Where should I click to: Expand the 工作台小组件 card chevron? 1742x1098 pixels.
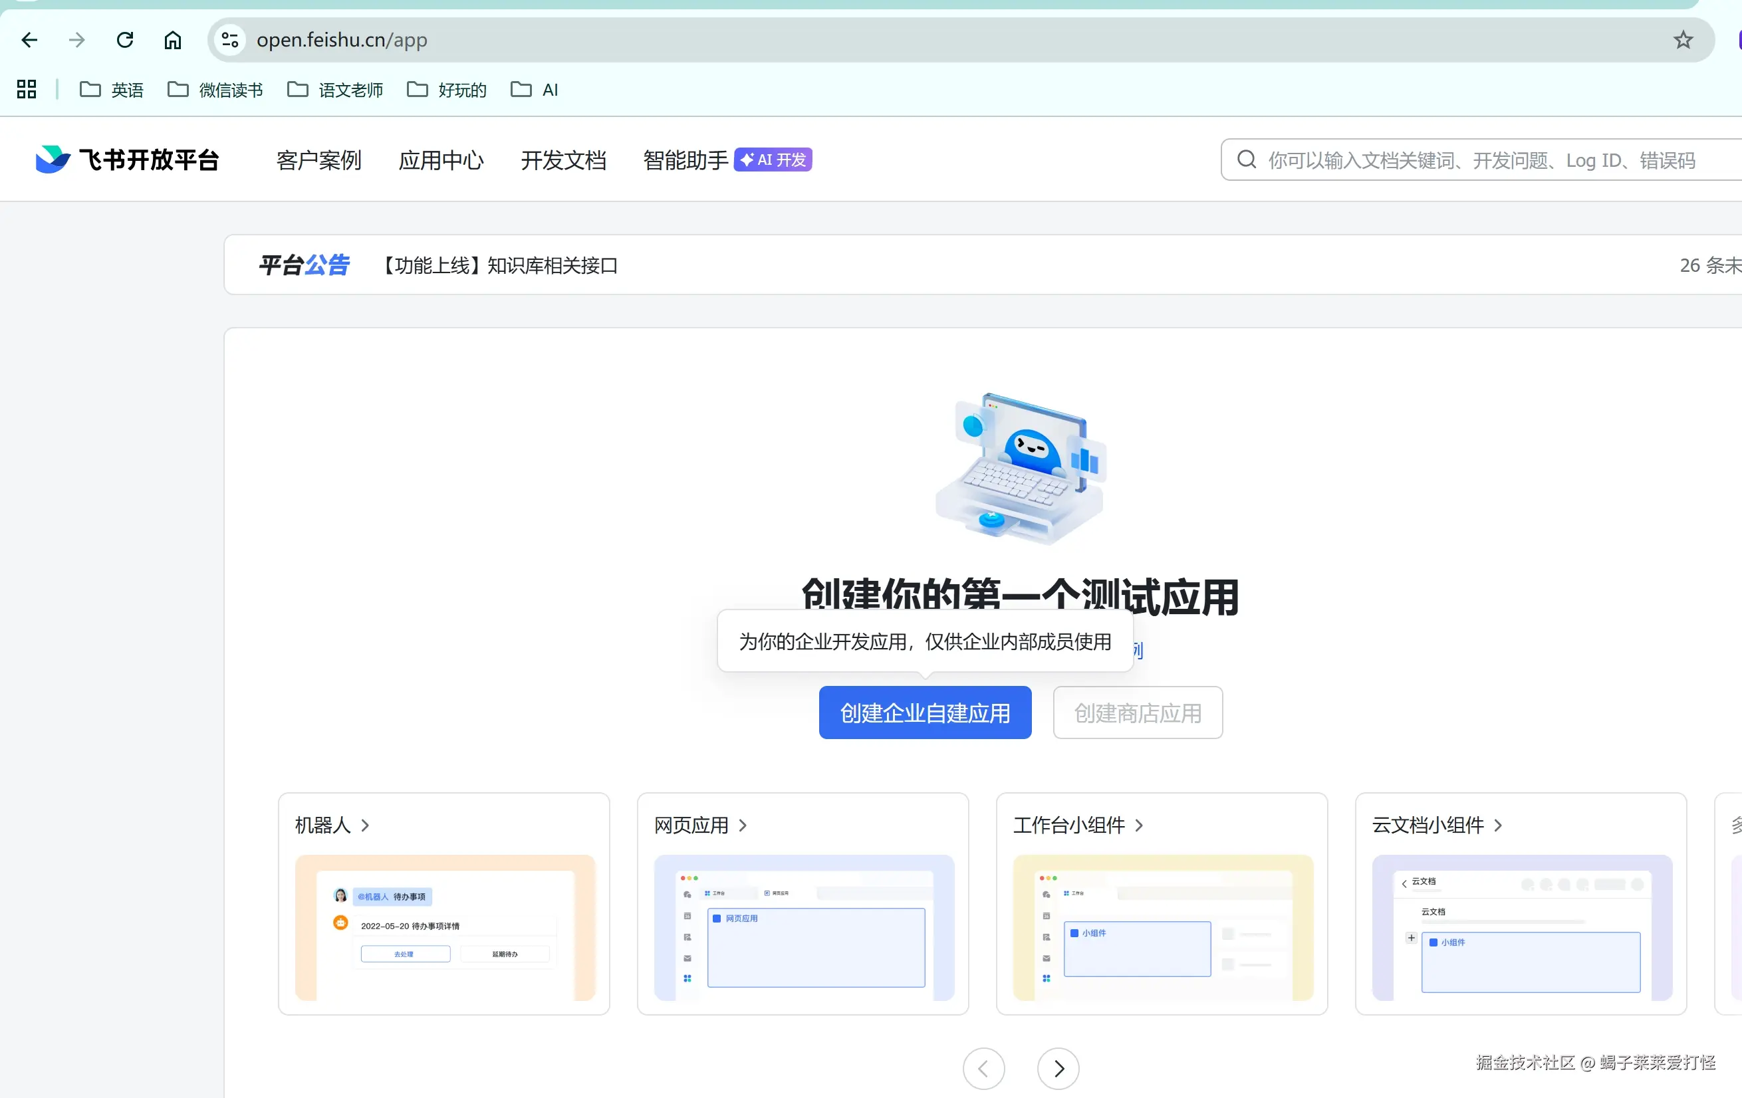(1139, 825)
